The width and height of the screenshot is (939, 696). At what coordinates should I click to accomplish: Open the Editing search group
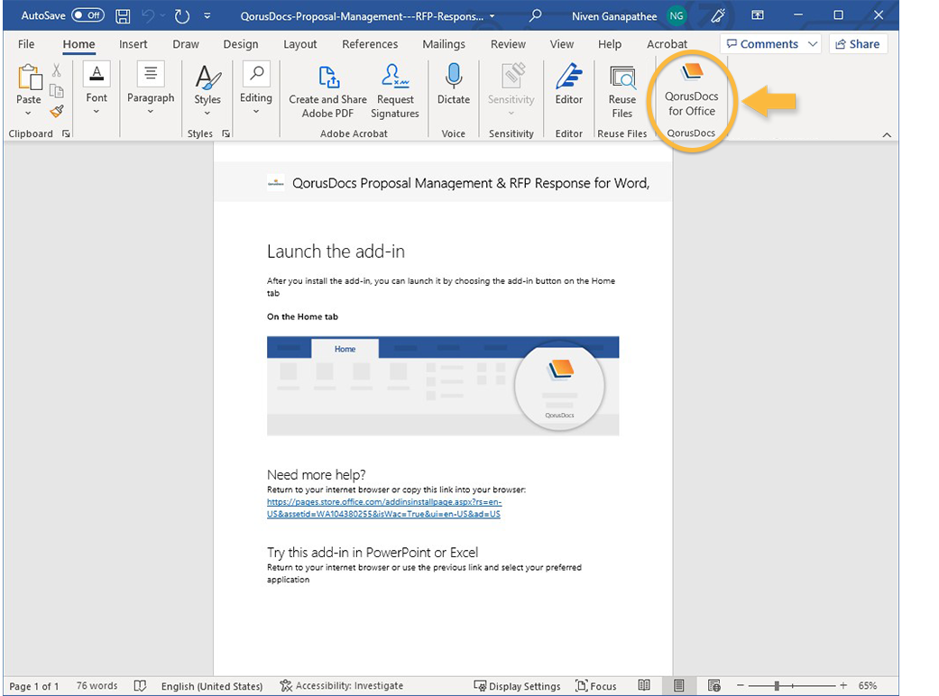pos(256,87)
